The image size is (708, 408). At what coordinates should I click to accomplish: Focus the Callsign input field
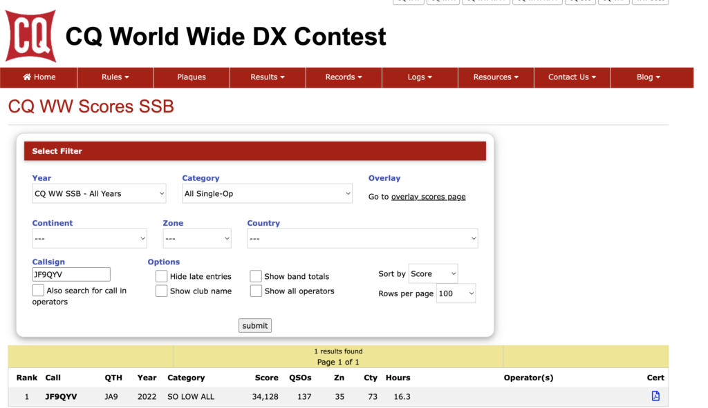coord(71,274)
